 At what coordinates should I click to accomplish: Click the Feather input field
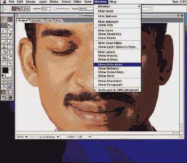pos(46,9)
